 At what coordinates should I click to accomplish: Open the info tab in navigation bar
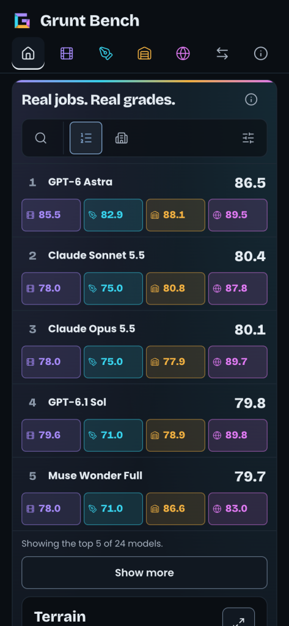pos(261,53)
